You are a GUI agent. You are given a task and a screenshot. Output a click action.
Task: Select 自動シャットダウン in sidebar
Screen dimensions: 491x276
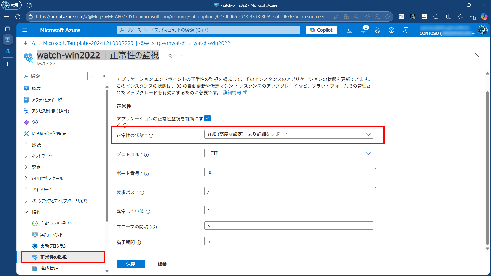[56, 223]
